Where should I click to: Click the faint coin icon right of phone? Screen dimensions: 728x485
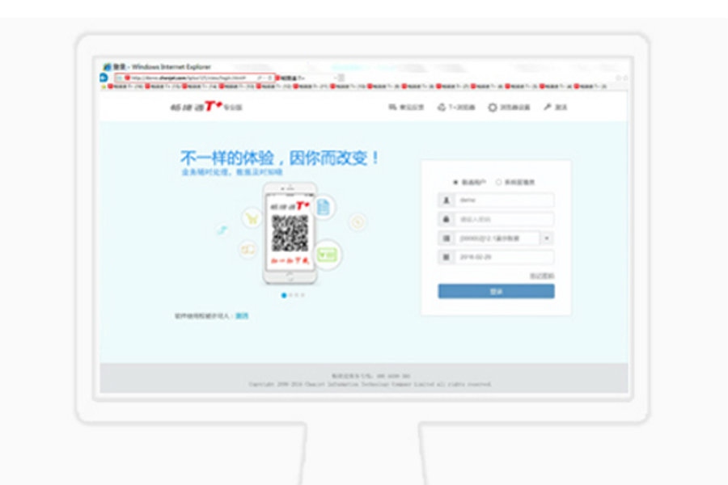point(357,222)
